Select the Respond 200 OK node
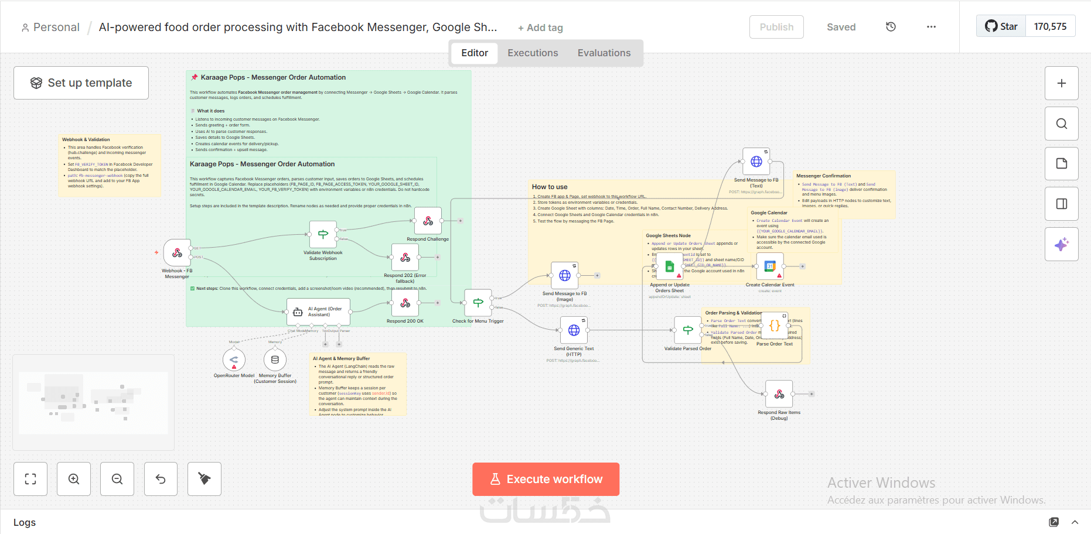This screenshot has height=534, width=1091. [x=405, y=303]
